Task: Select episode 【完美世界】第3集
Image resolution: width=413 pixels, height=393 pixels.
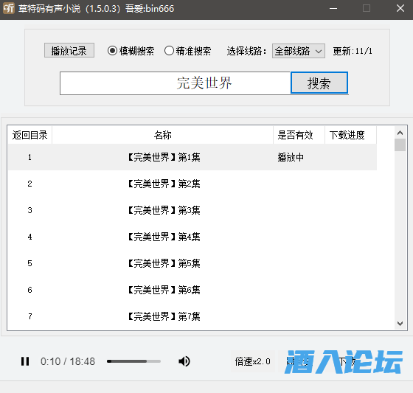Action: (x=192, y=210)
